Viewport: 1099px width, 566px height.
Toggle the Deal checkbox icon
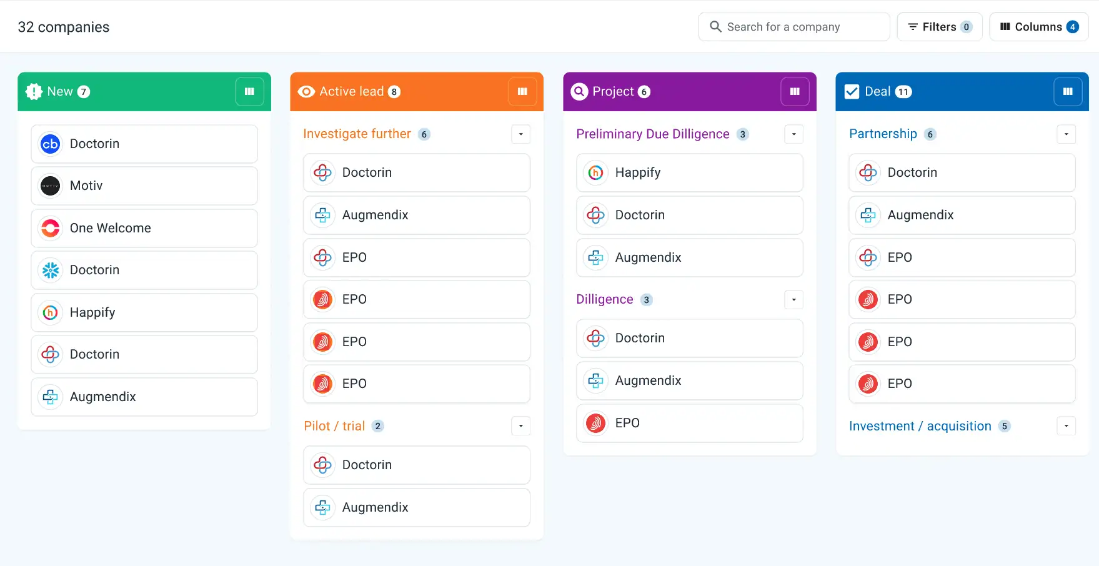[x=852, y=92]
